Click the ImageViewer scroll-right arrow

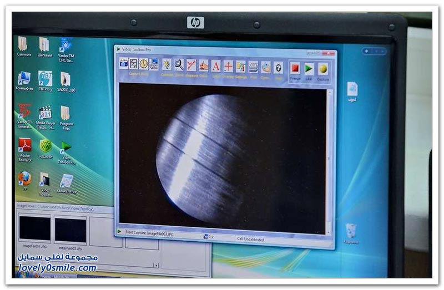[156, 265]
